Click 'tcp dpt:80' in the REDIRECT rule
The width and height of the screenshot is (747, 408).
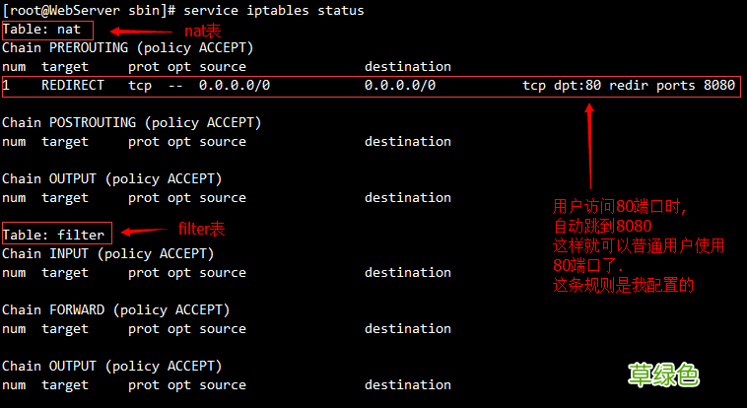562,86
